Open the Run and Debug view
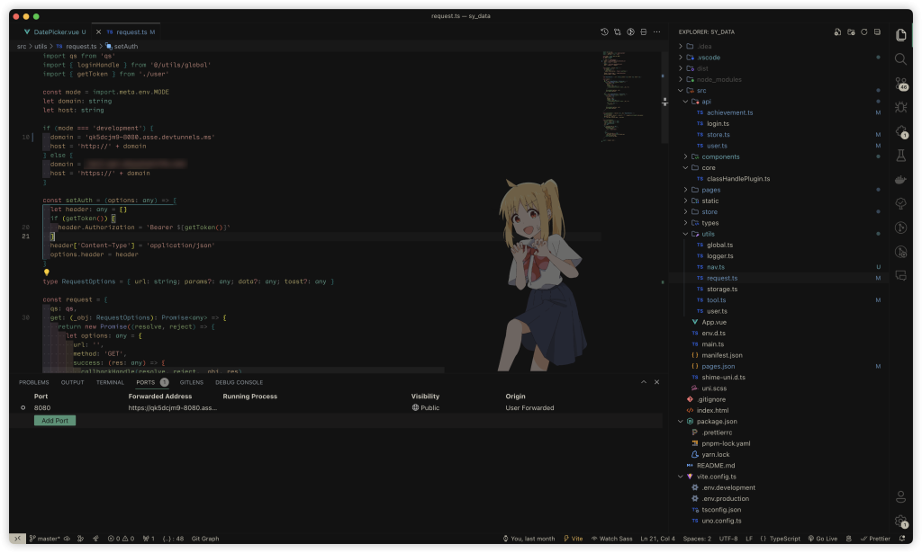The width and height of the screenshot is (922, 553). [900, 107]
